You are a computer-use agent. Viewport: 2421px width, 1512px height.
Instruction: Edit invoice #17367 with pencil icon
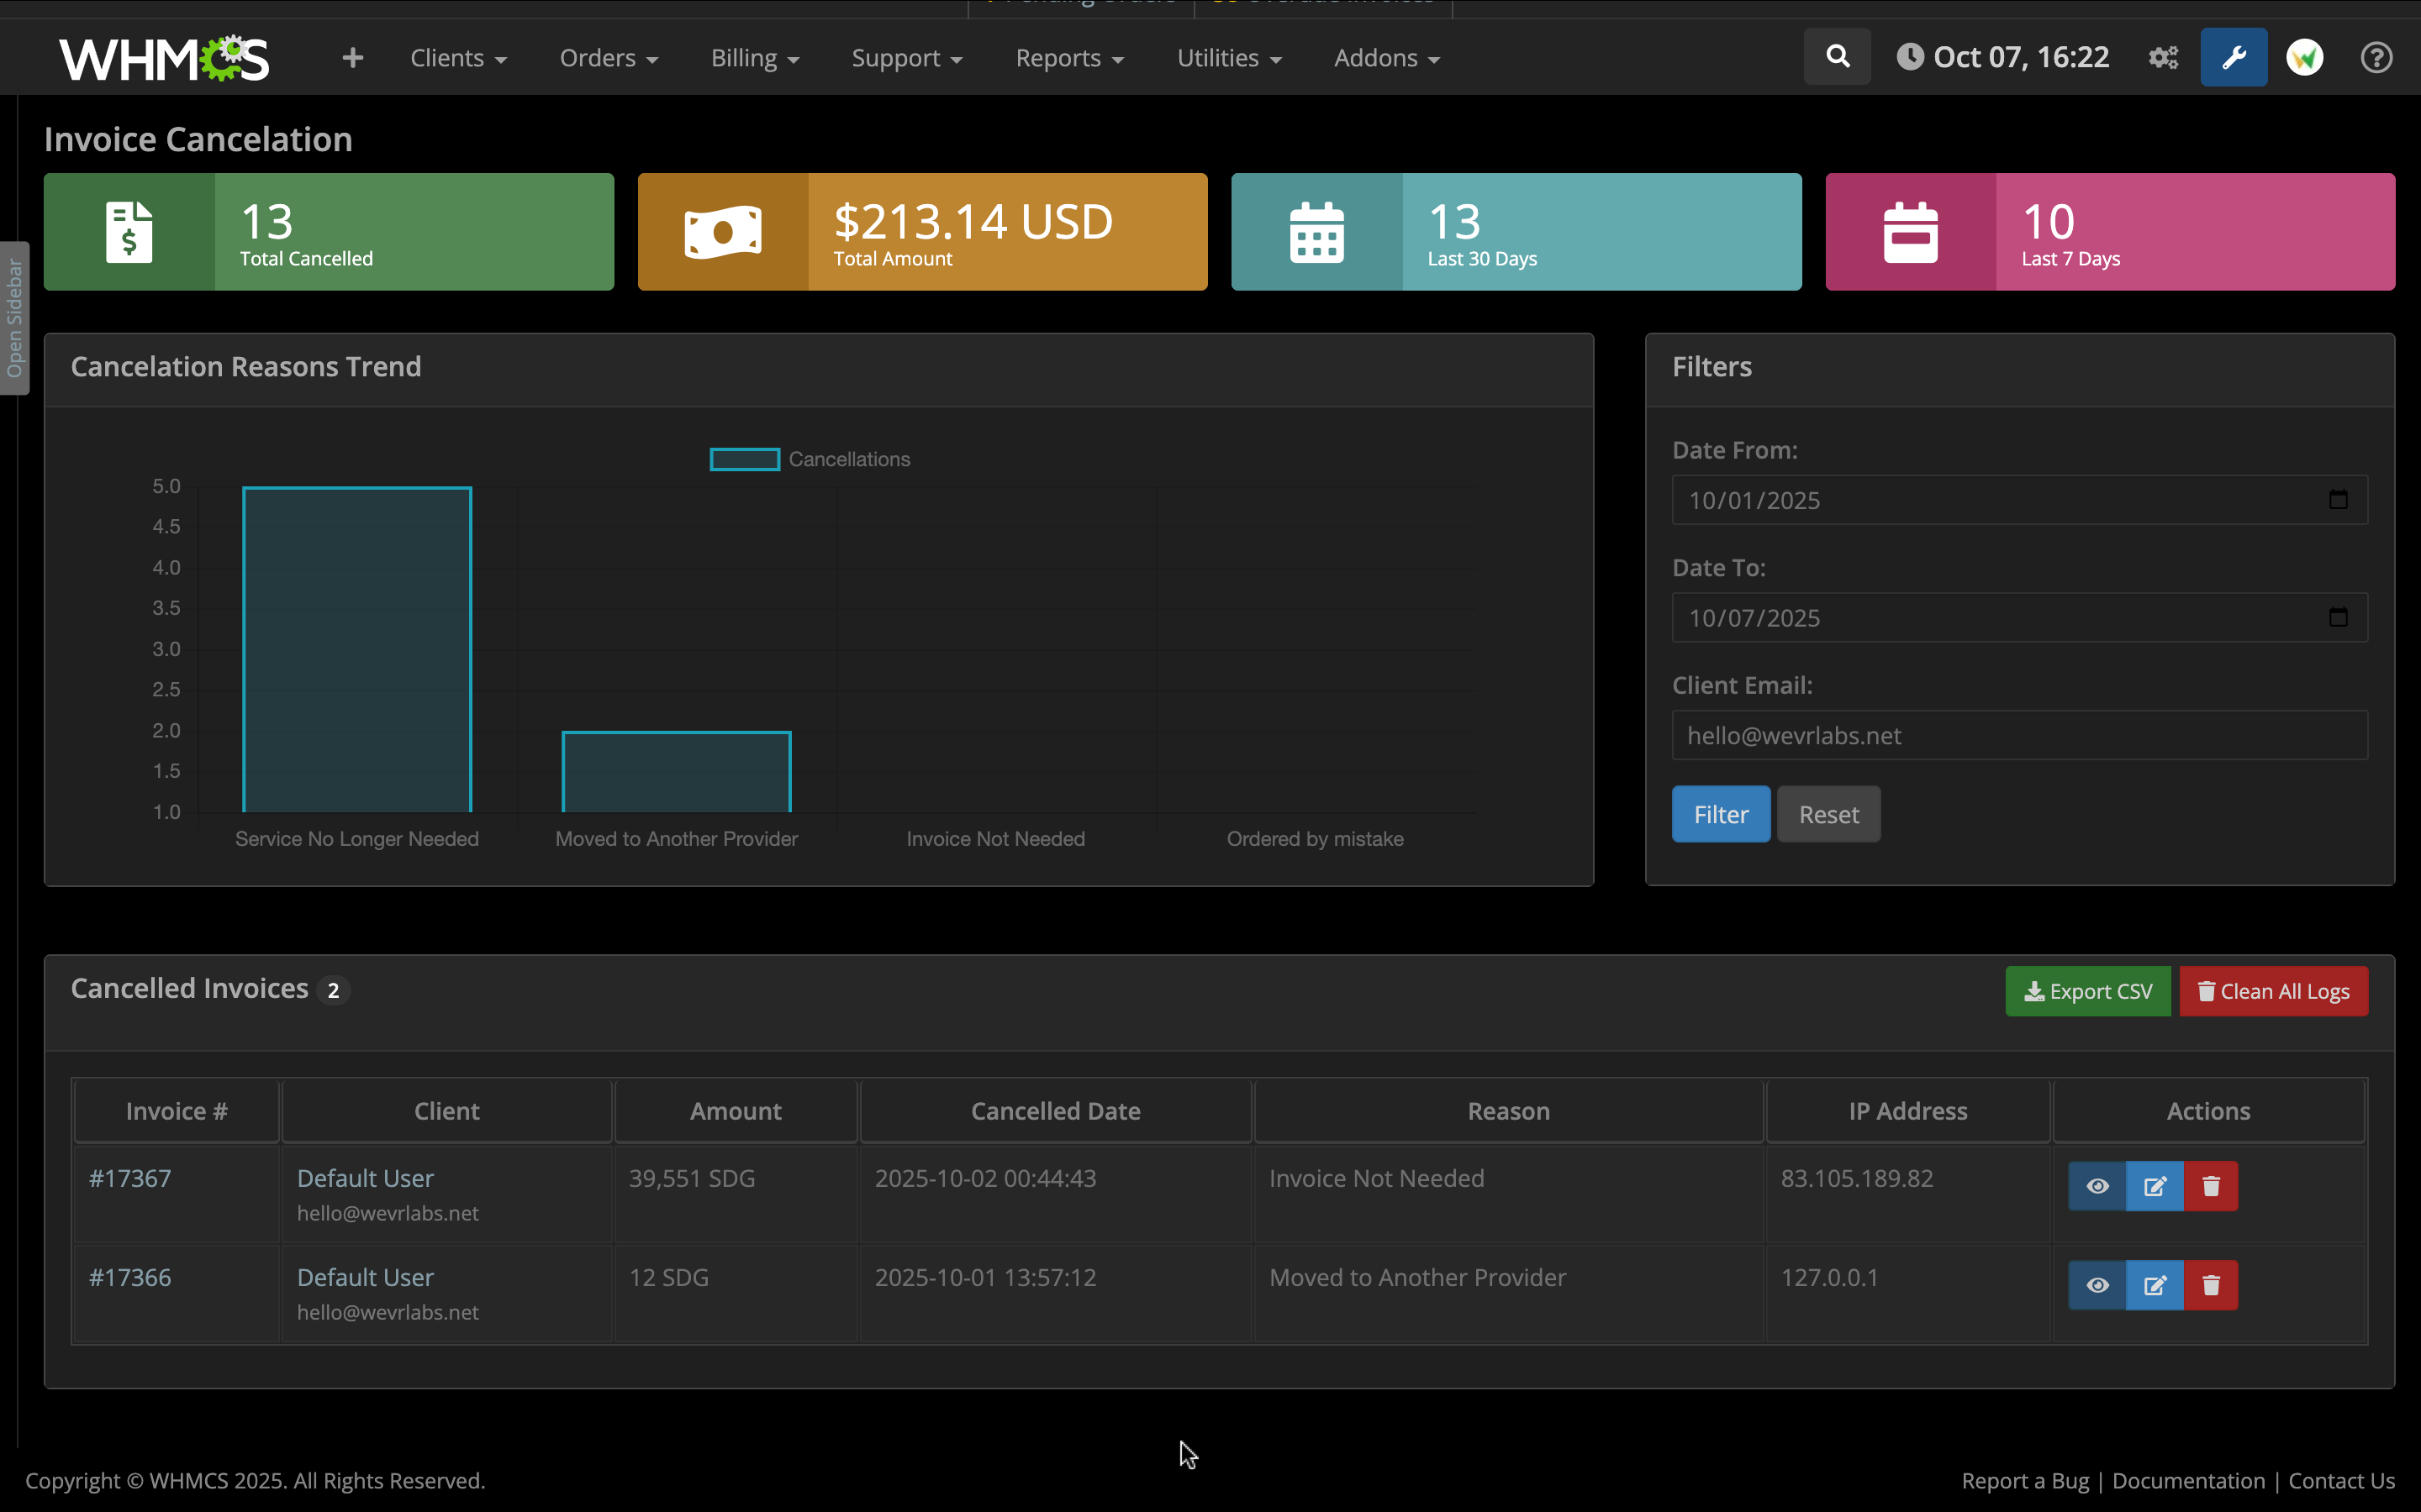(2155, 1186)
